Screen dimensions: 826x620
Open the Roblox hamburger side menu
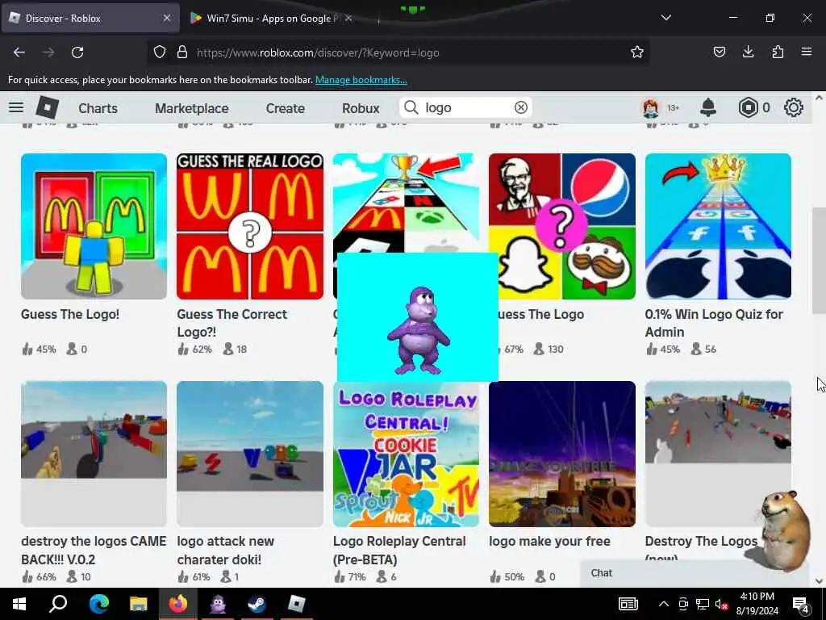[16, 107]
